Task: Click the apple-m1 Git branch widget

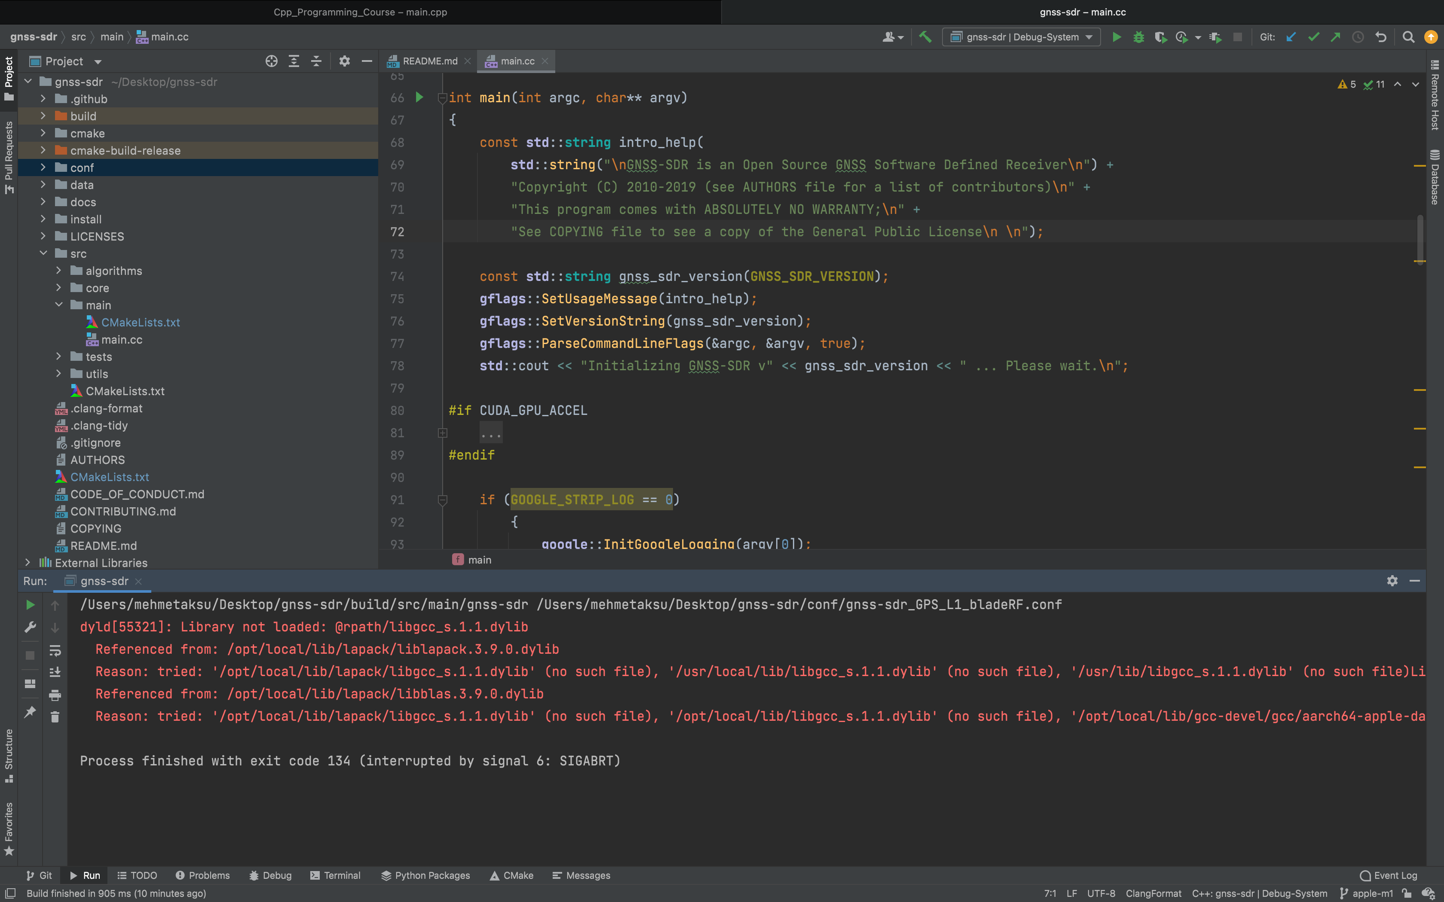Action: pyautogui.click(x=1367, y=893)
